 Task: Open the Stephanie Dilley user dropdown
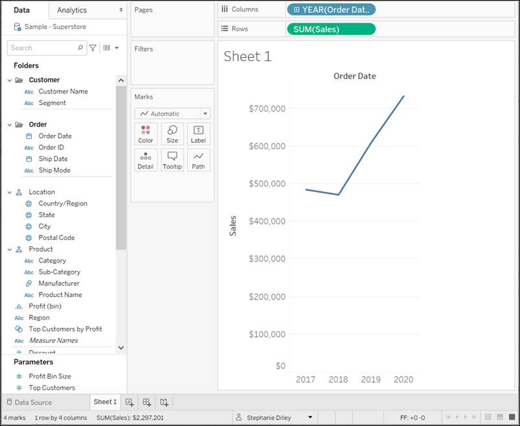(311, 417)
